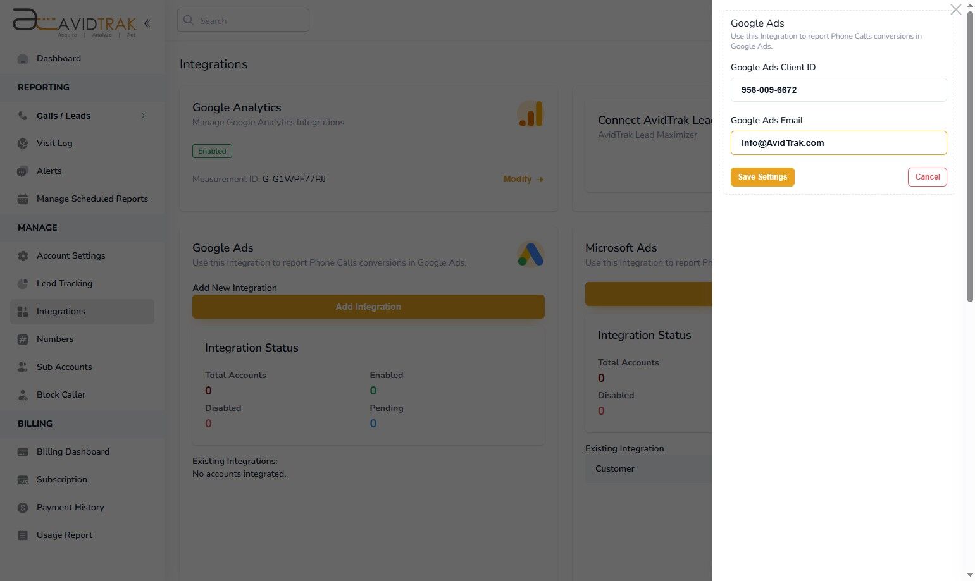Click the scrollbar down arrow

(x=970, y=575)
